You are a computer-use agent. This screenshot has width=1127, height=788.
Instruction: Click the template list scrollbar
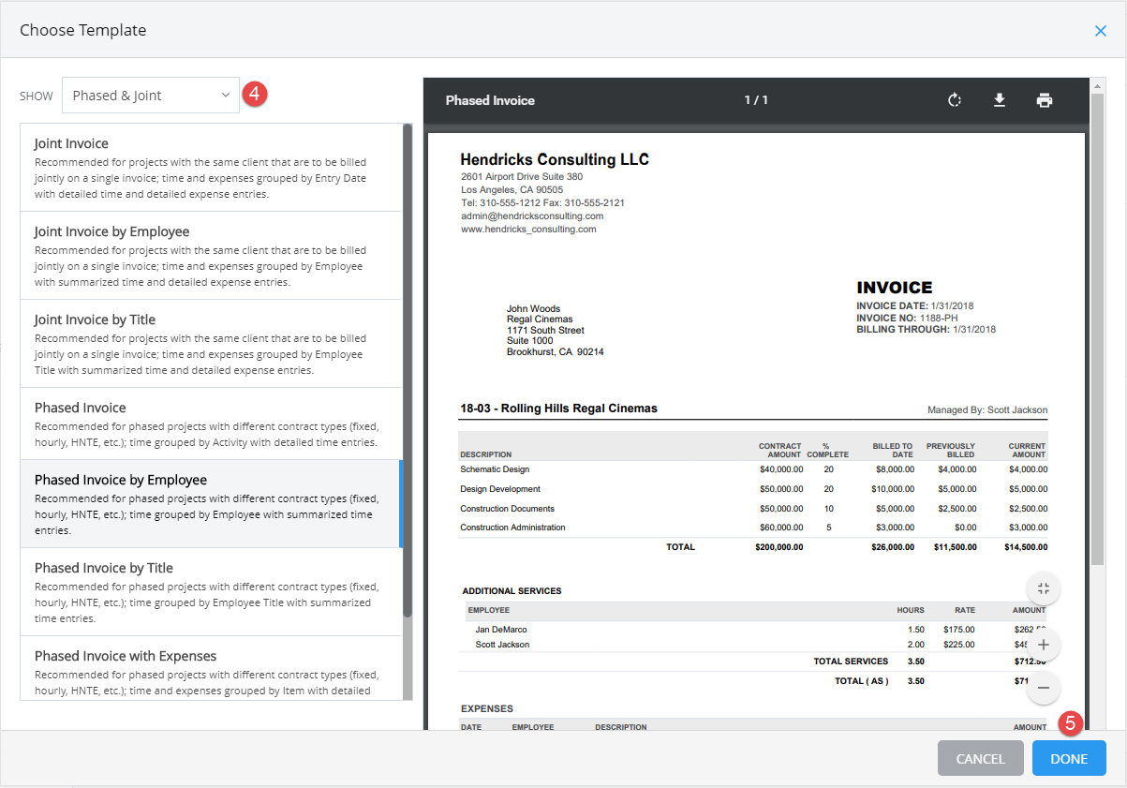point(408,371)
